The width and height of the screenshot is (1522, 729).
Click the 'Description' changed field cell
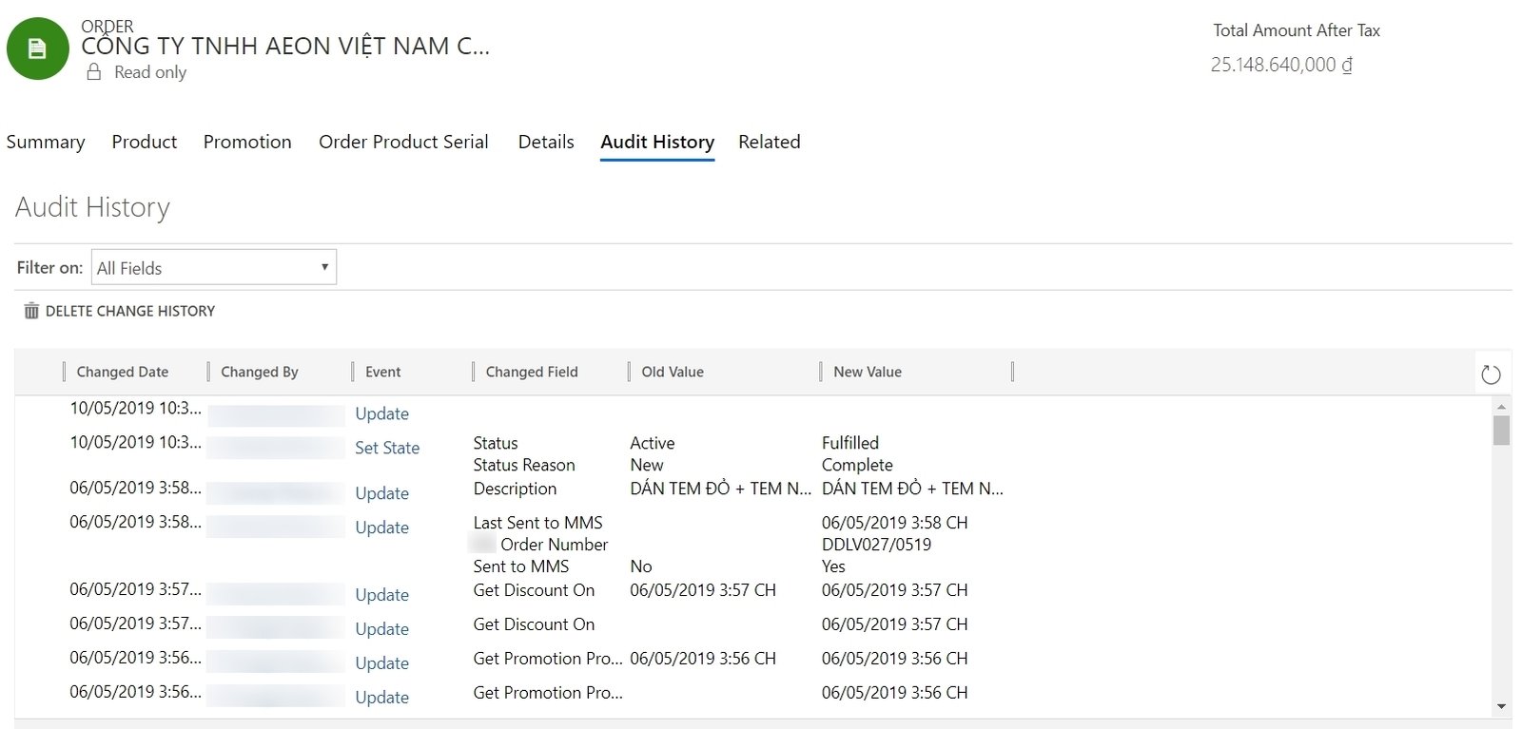(x=515, y=489)
